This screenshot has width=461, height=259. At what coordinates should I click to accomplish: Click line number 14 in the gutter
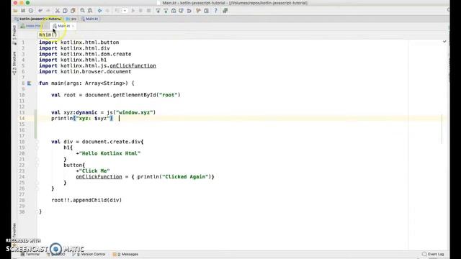pos(22,118)
